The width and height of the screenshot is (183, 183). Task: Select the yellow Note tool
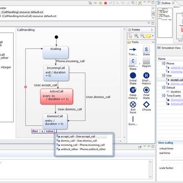click(x=148, y=36)
